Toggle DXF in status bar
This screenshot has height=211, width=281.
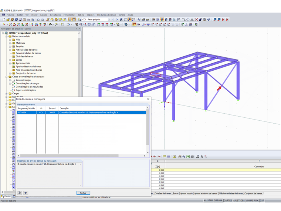tap(262, 201)
